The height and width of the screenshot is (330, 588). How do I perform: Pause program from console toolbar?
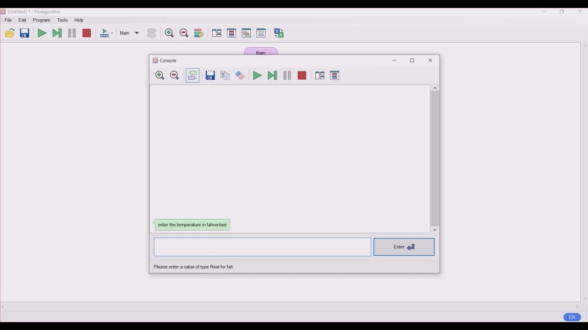pos(287,76)
